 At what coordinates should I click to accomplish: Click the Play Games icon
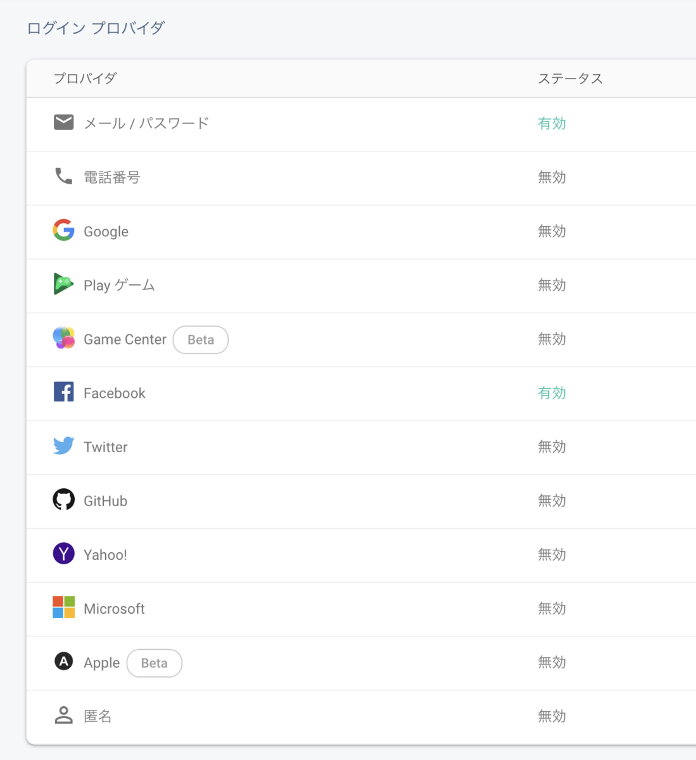click(63, 284)
